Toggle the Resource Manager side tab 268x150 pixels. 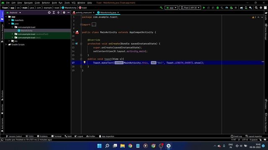point(2,33)
